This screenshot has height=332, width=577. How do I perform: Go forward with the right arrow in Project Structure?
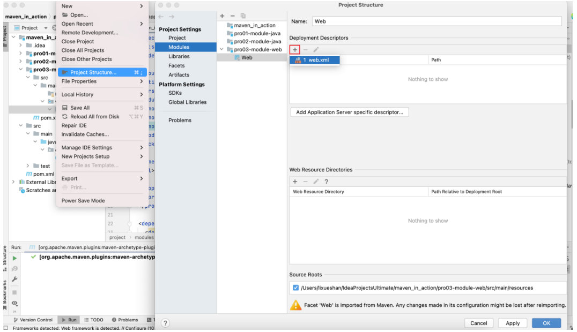[x=172, y=17]
